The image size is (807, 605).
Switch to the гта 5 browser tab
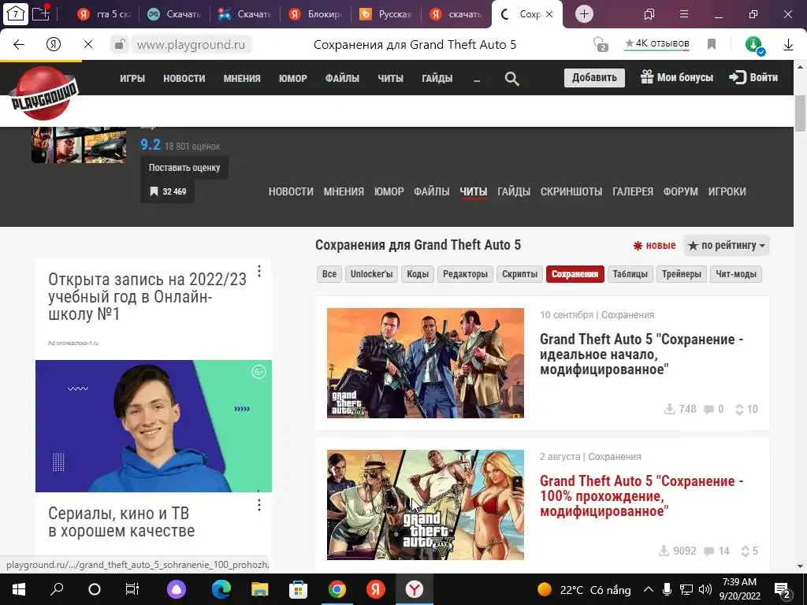(105, 14)
